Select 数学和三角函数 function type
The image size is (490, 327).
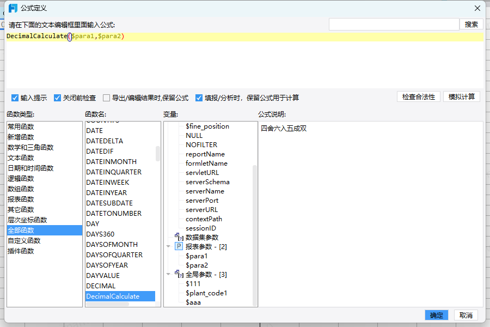click(x=45, y=147)
